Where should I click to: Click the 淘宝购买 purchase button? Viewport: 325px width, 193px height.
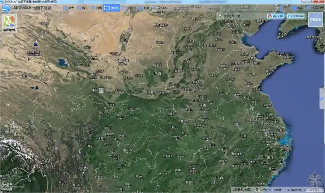click(x=296, y=16)
